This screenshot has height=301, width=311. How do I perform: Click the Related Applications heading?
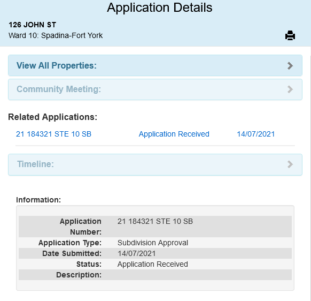coord(52,117)
